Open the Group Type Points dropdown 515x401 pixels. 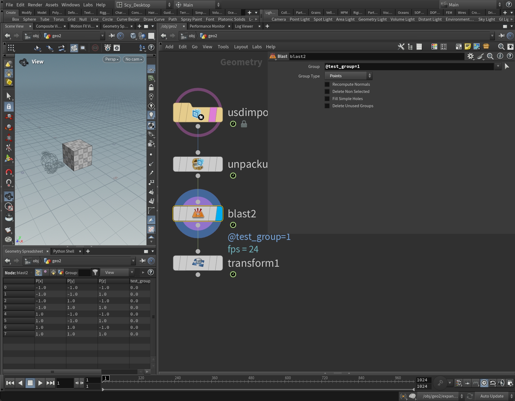point(348,76)
